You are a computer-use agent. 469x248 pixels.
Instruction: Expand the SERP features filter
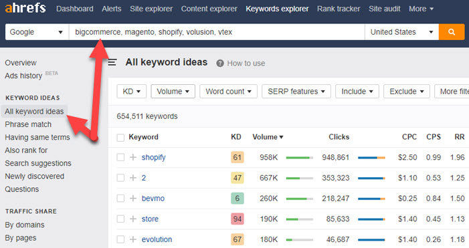coord(296,92)
